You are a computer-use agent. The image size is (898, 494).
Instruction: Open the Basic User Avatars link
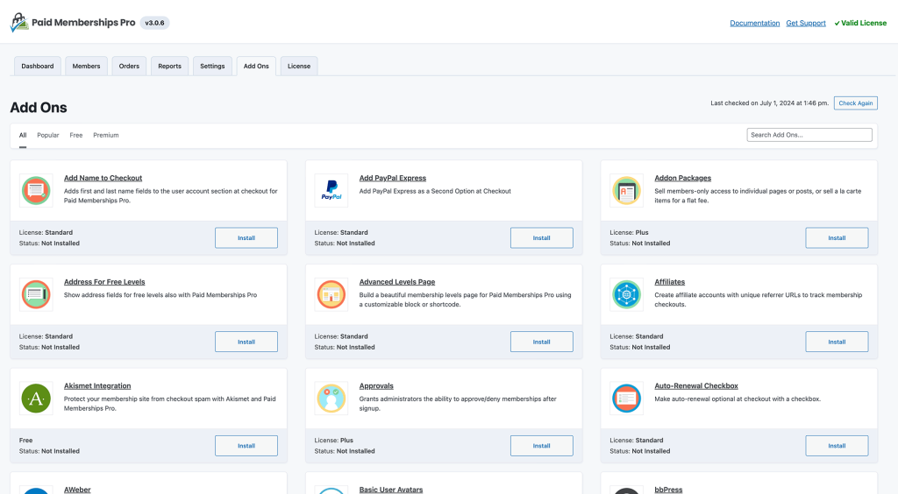coord(391,490)
